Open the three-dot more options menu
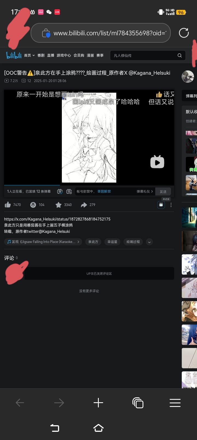The height and width of the screenshot is (440, 197). 171,205
